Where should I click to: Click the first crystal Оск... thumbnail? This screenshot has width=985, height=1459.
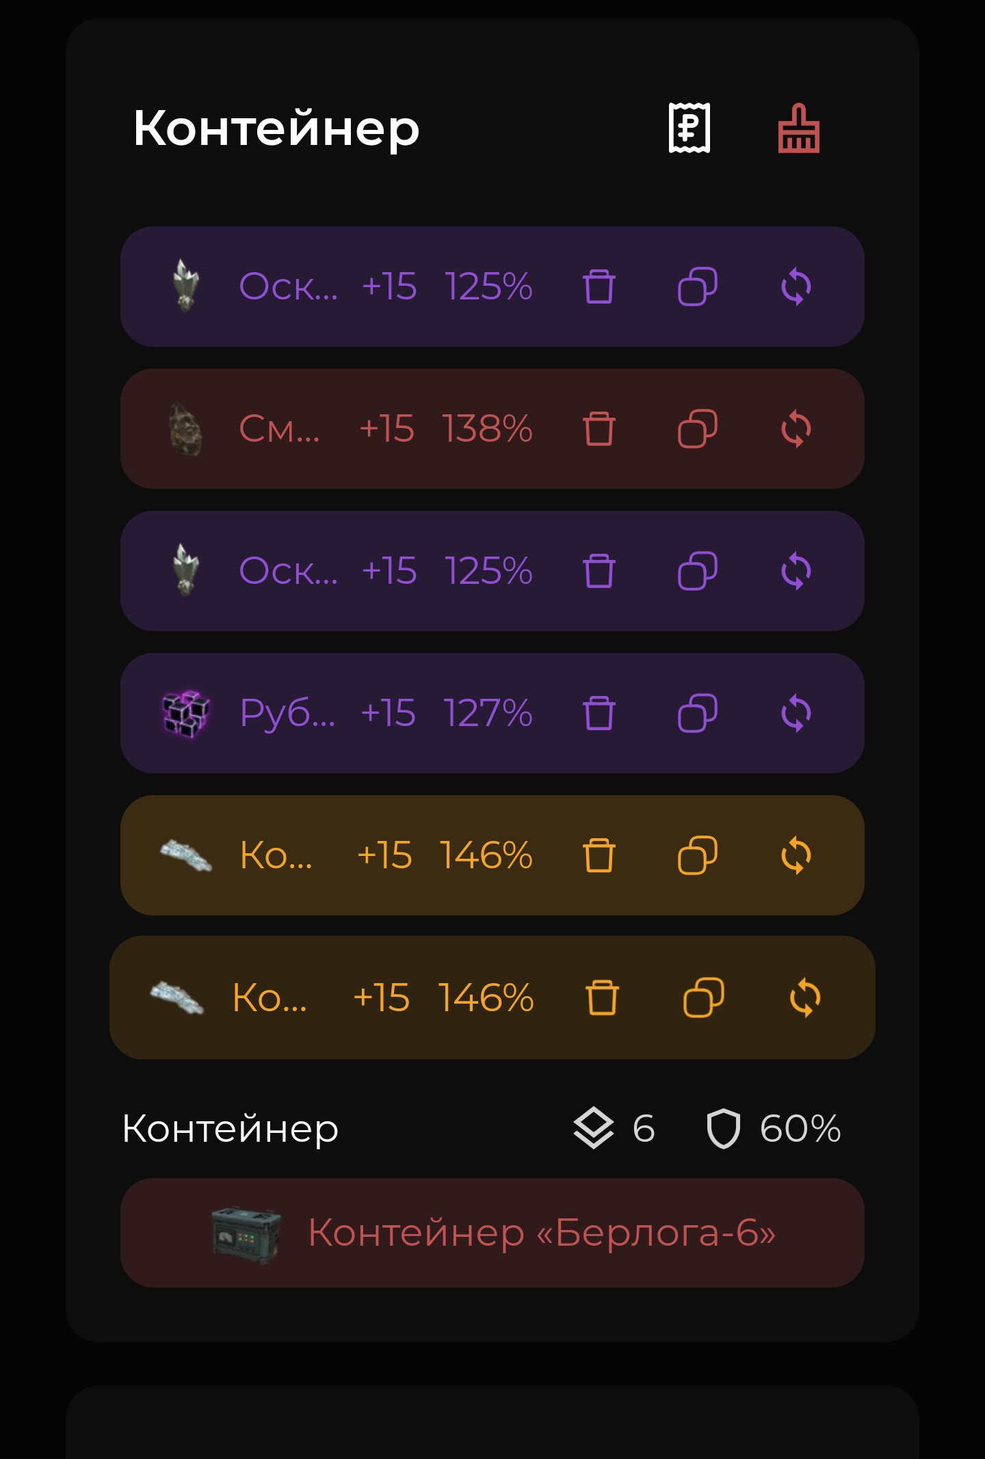click(x=185, y=286)
